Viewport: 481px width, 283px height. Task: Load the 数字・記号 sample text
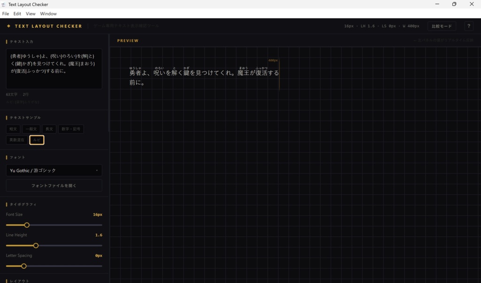(71, 129)
